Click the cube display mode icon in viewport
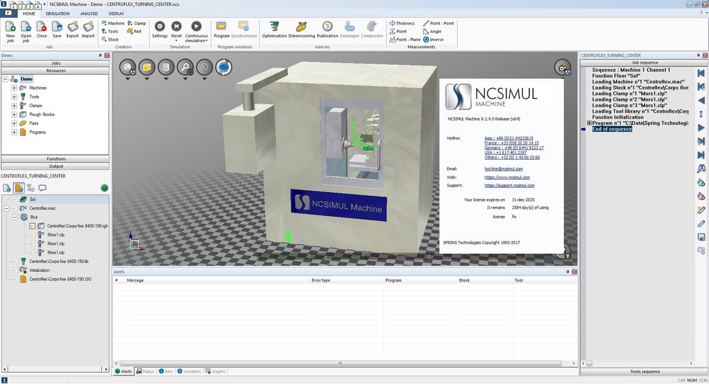 147,67
